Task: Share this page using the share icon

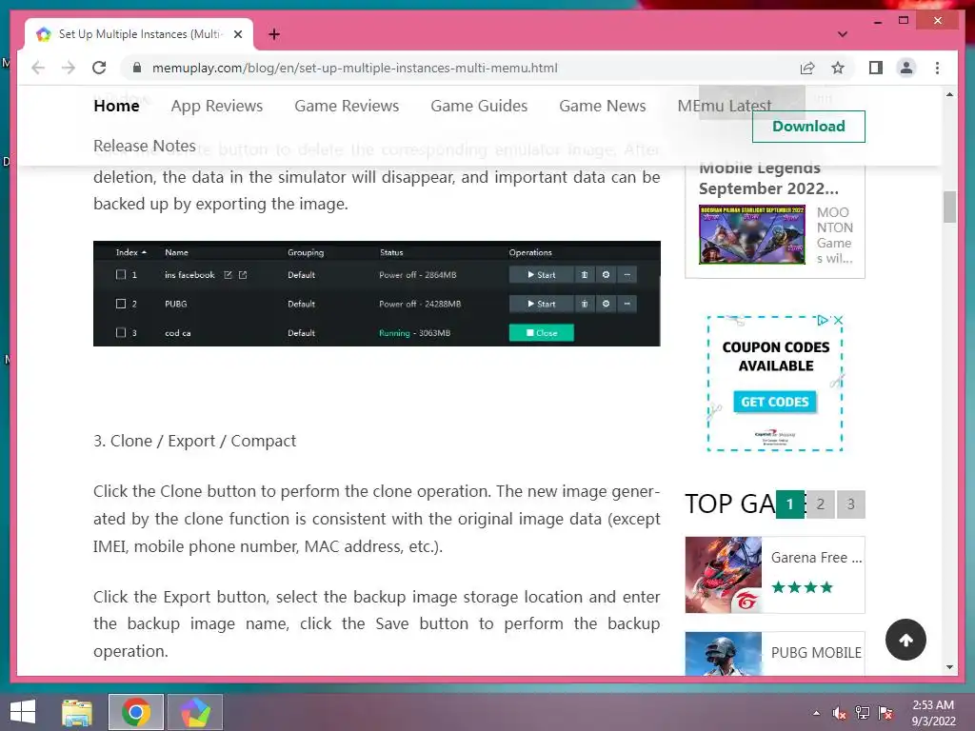Action: [807, 68]
